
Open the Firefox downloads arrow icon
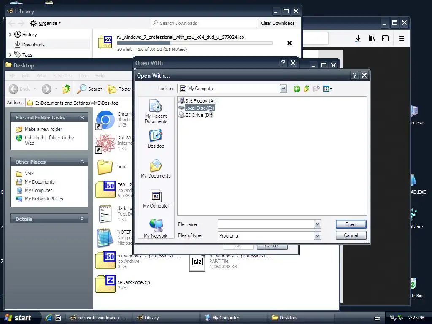pyautogui.click(x=358, y=38)
